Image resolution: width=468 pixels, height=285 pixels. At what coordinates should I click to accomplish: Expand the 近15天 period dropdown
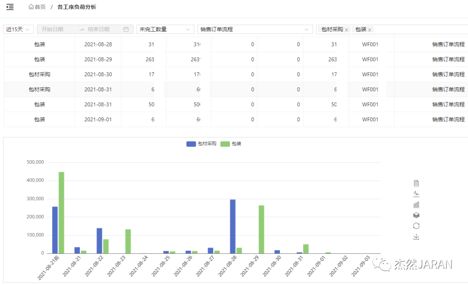click(x=18, y=29)
